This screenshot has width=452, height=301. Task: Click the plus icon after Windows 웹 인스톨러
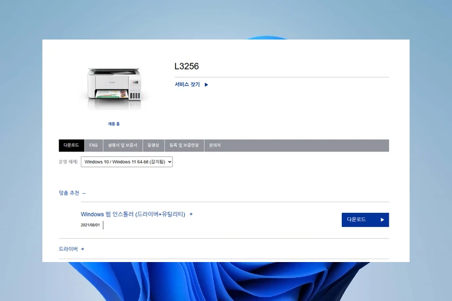tap(191, 215)
